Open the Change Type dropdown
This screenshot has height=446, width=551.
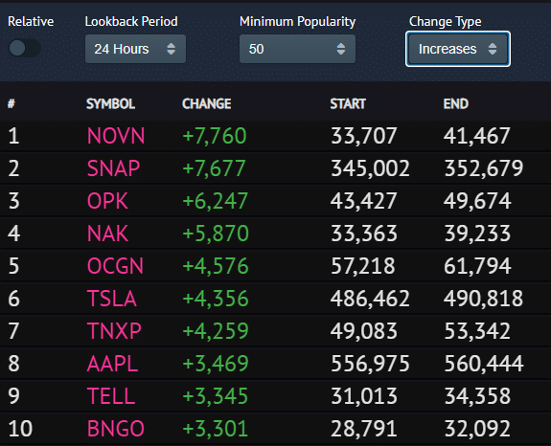point(458,49)
